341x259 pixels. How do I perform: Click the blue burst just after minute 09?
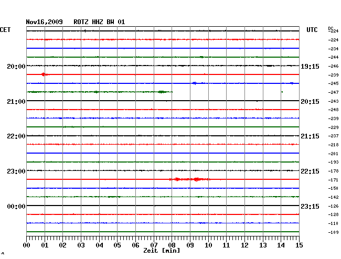tap(195, 83)
